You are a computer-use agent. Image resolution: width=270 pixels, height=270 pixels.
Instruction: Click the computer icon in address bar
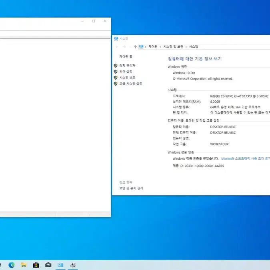click(141, 46)
